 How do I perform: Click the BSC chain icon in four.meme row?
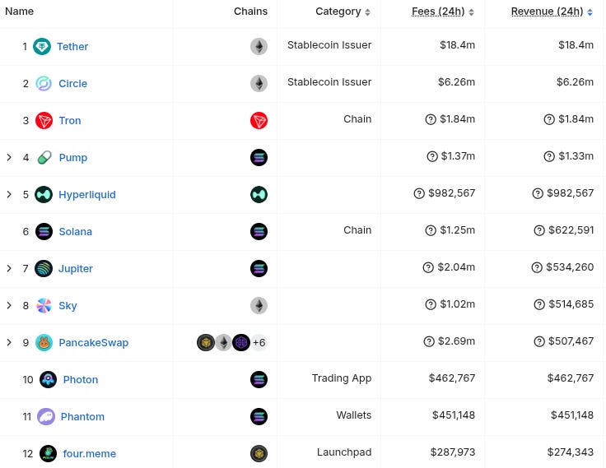[259, 454]
